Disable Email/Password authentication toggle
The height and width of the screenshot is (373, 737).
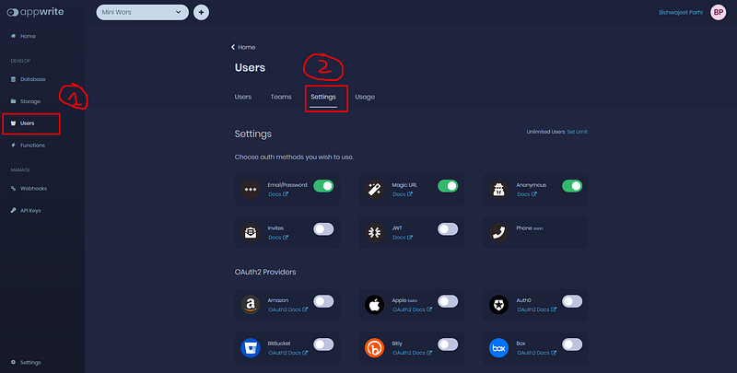tap(323, 186)
